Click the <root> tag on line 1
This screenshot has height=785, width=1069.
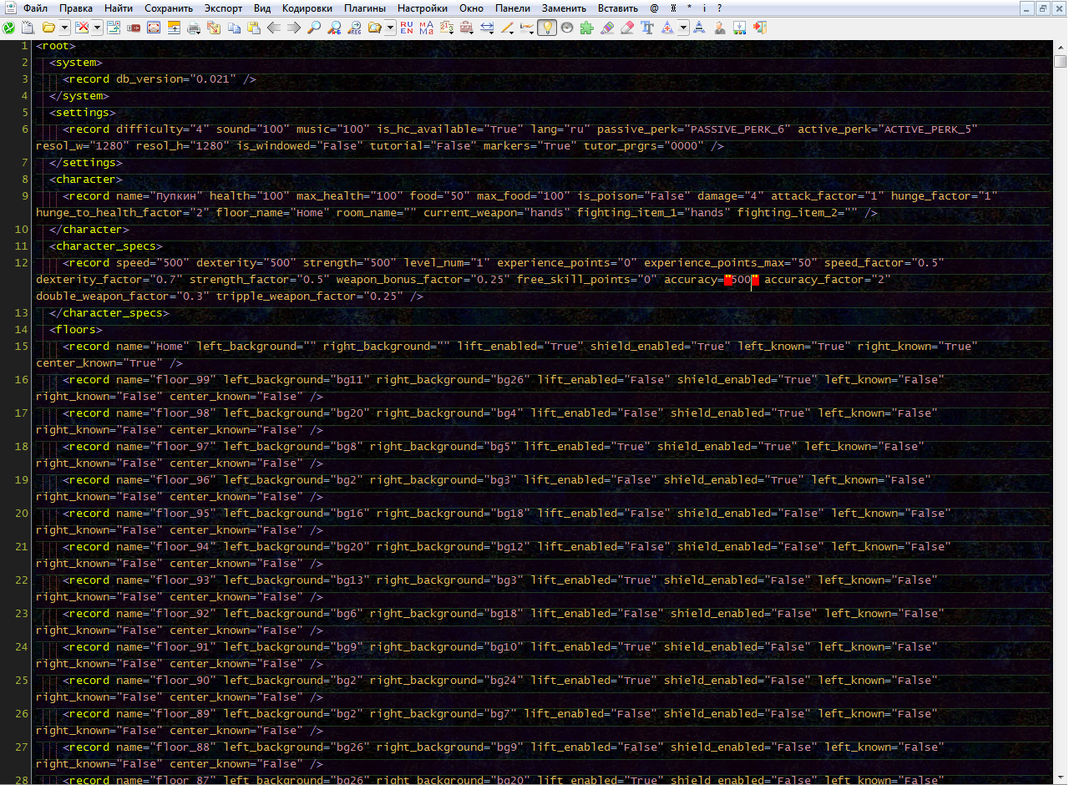click(56, 46)
